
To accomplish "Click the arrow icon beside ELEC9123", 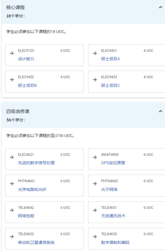I will click(x=12, y=53).
